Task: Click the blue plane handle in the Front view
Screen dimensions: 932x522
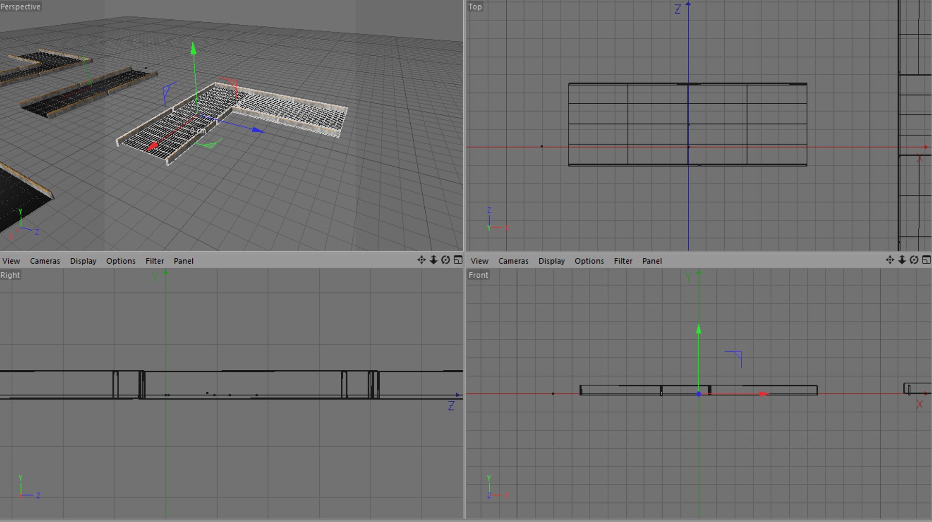Action: 734,359
